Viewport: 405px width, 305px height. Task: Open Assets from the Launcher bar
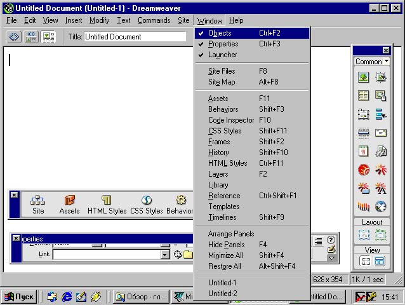tap(69, 205)
